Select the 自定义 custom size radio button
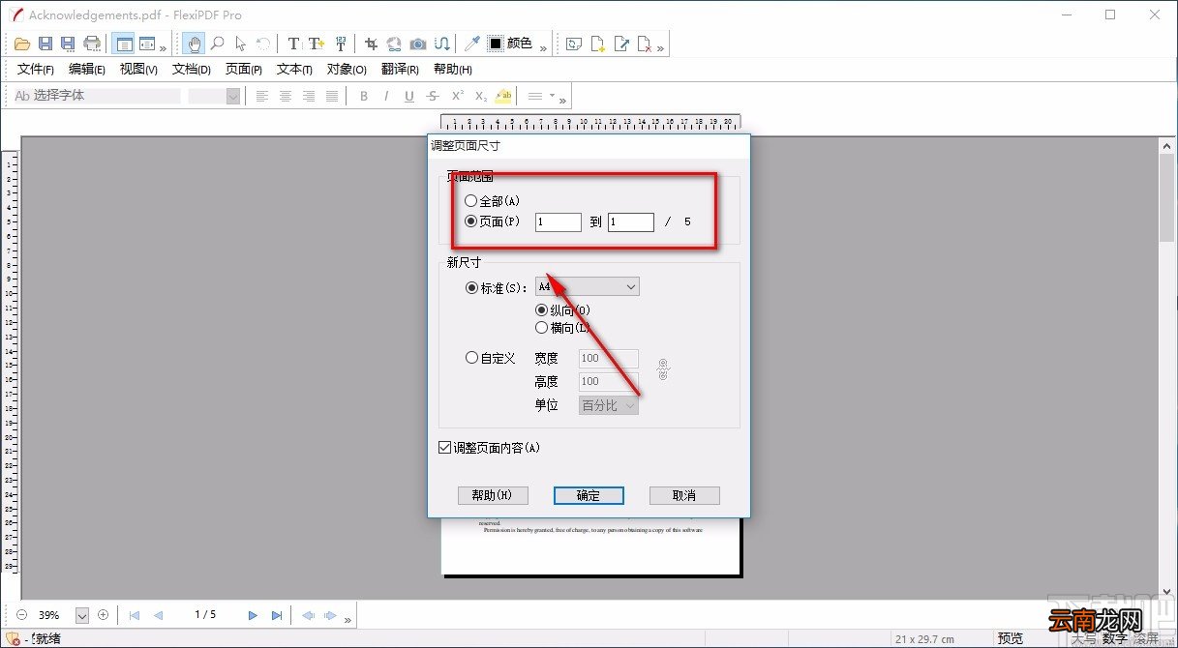 click(x=471, y=358)
